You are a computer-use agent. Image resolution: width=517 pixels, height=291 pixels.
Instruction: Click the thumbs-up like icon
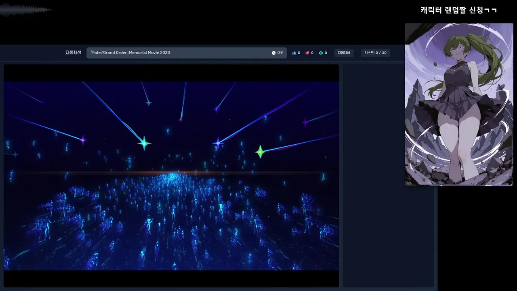coord(294,53)
